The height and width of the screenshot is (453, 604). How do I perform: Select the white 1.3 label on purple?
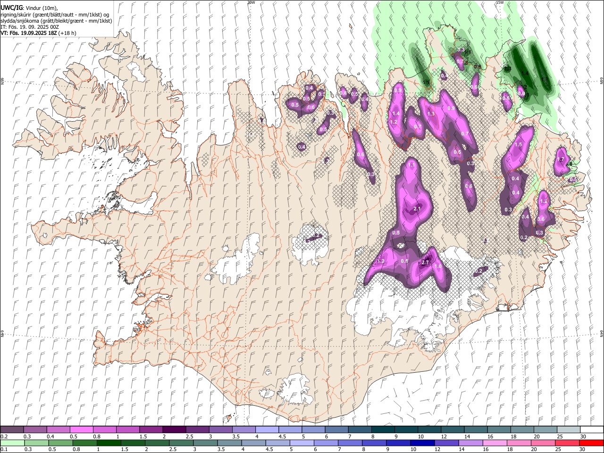click(431, 114)
